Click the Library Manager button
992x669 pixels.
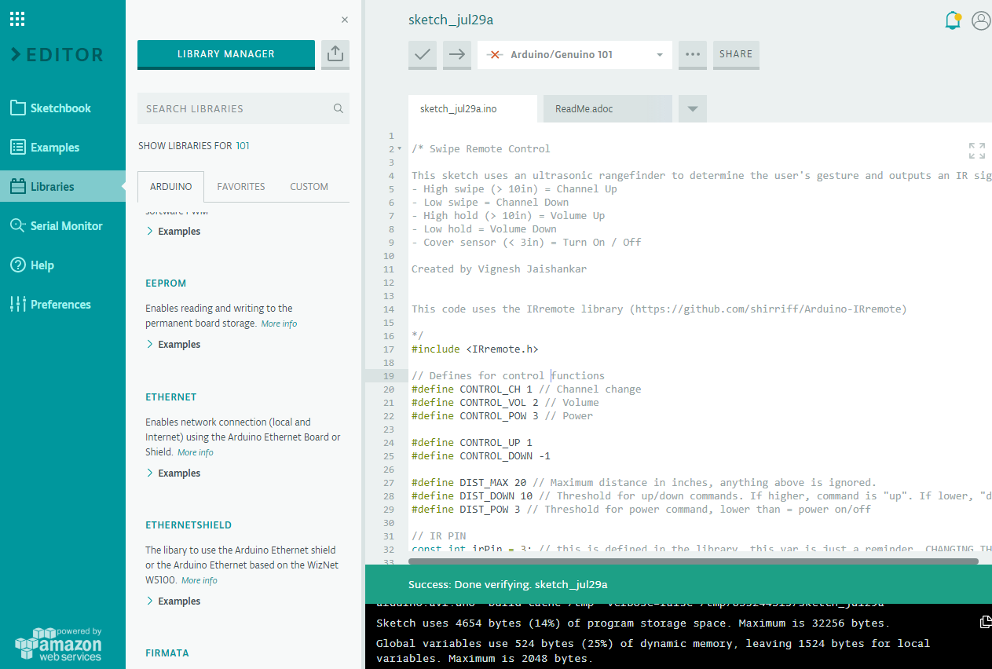pyautogui.click(x=226, y=54)
